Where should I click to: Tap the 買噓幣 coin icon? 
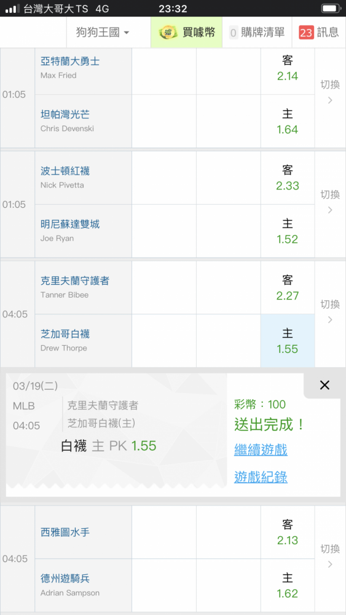168,33
